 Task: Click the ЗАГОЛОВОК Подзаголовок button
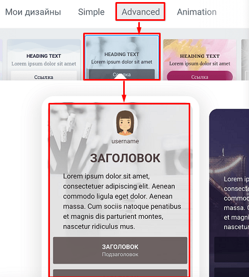(x=120, y=250)
